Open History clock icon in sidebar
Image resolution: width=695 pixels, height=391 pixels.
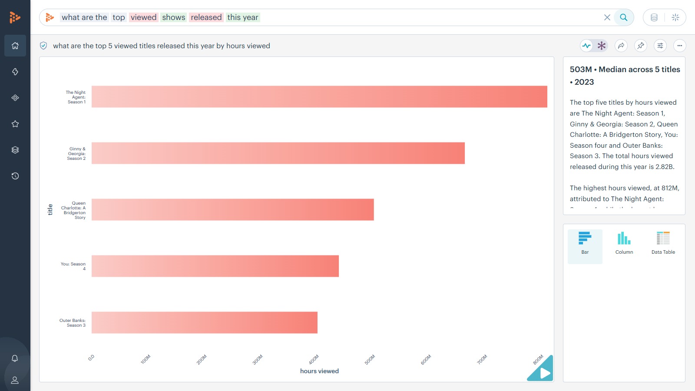click(15, 176)
